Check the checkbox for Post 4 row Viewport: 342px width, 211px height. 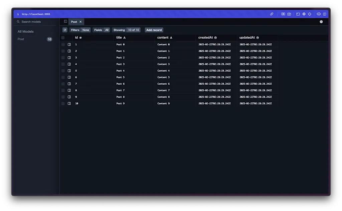click(x=63, y=71)
